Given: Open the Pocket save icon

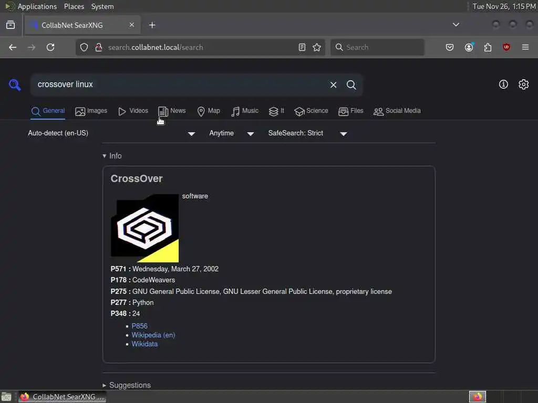Looking at the screenshot, I should point(450,47).
